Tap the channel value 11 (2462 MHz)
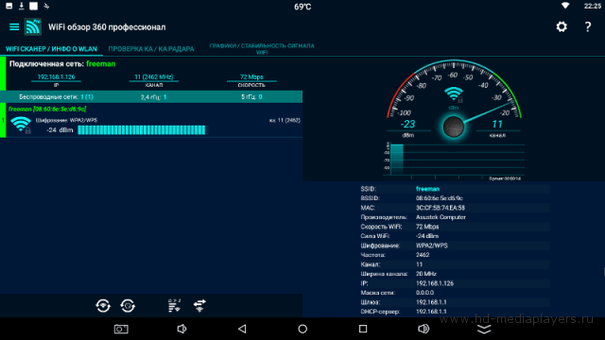 (x=153, y=77)
